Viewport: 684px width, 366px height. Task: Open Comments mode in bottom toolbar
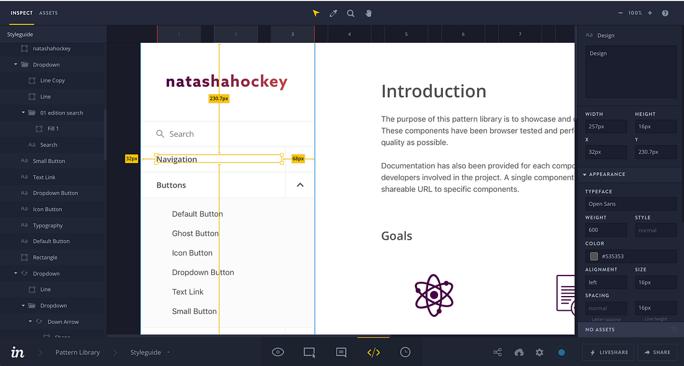341,352
